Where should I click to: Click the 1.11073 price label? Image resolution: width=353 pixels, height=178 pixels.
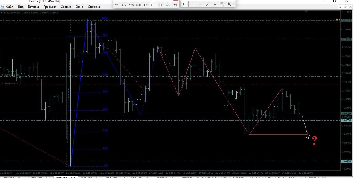(346, 21)
